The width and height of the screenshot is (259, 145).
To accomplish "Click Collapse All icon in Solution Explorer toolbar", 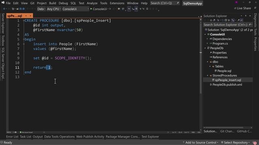I will coord(226,20).
